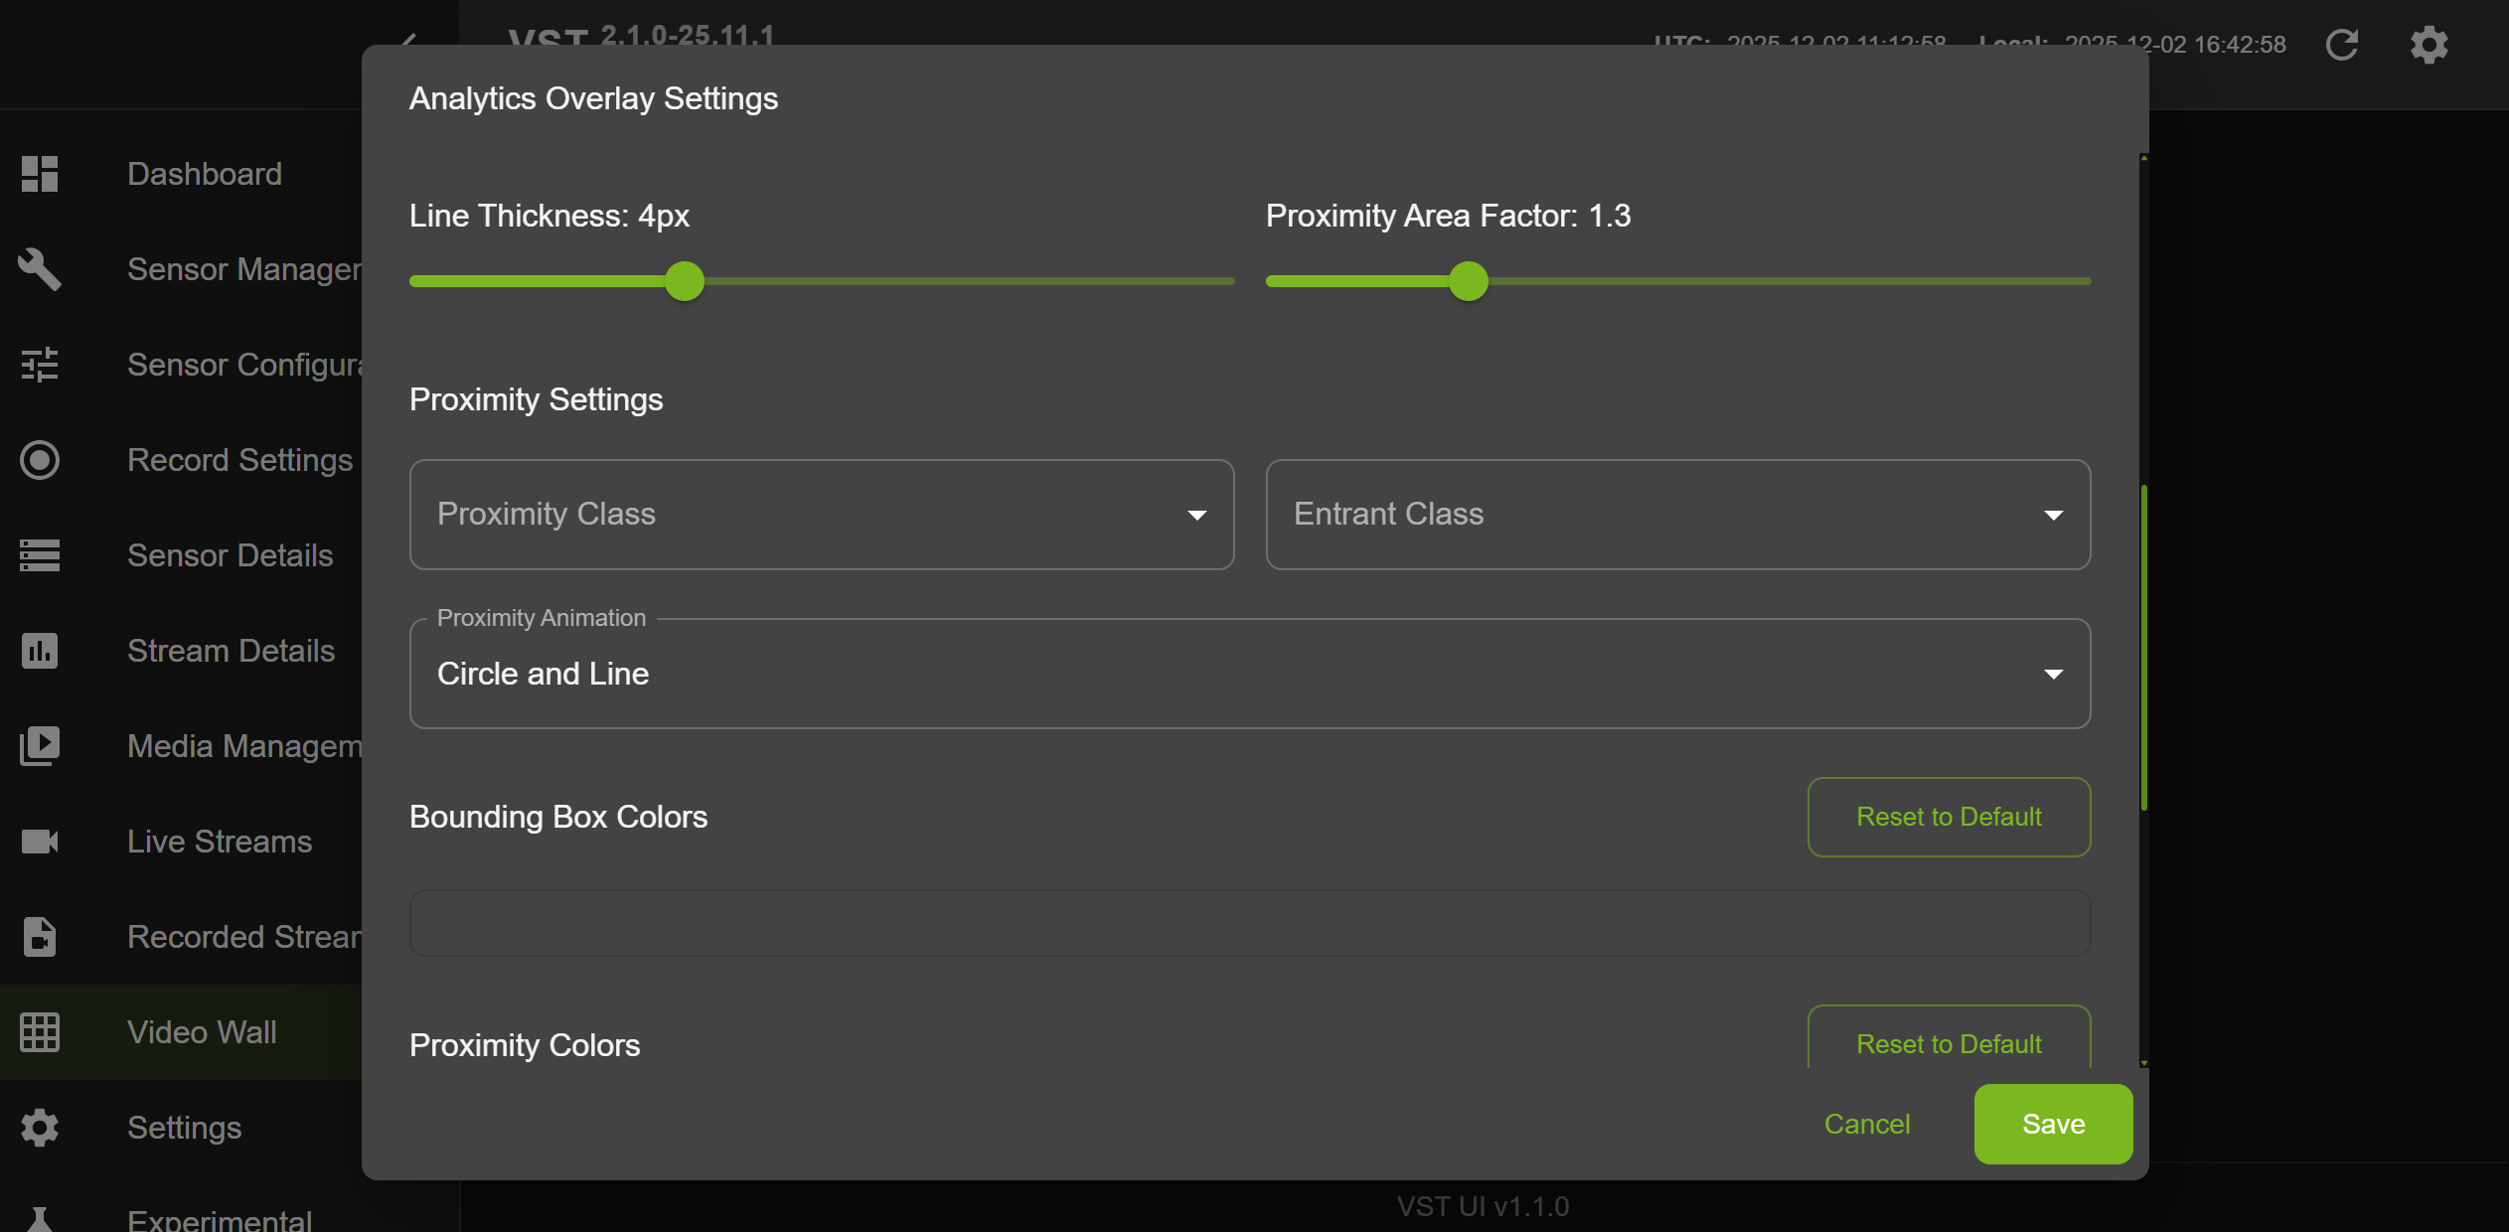
Task: Go to Settings in sidebar menu
Action: click(184, 1128)
